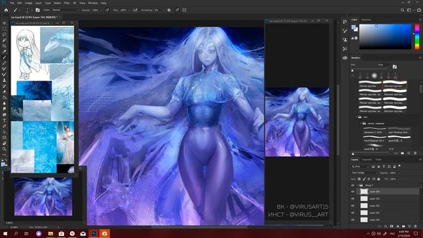
Task: Switch to the Swatches tab
Action: [x=366, y=20]
